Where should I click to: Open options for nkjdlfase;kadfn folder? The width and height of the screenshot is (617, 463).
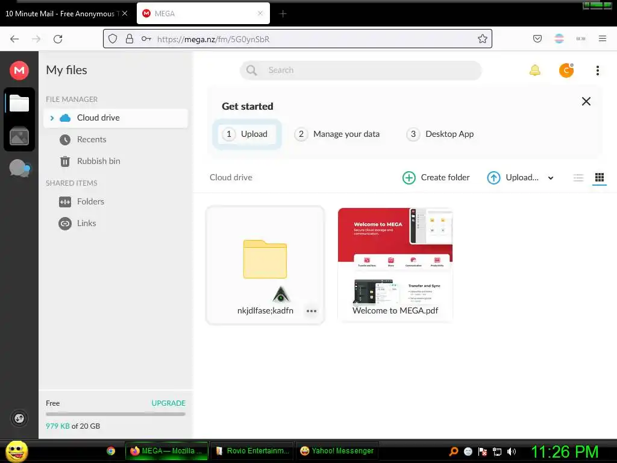(312, 311)
